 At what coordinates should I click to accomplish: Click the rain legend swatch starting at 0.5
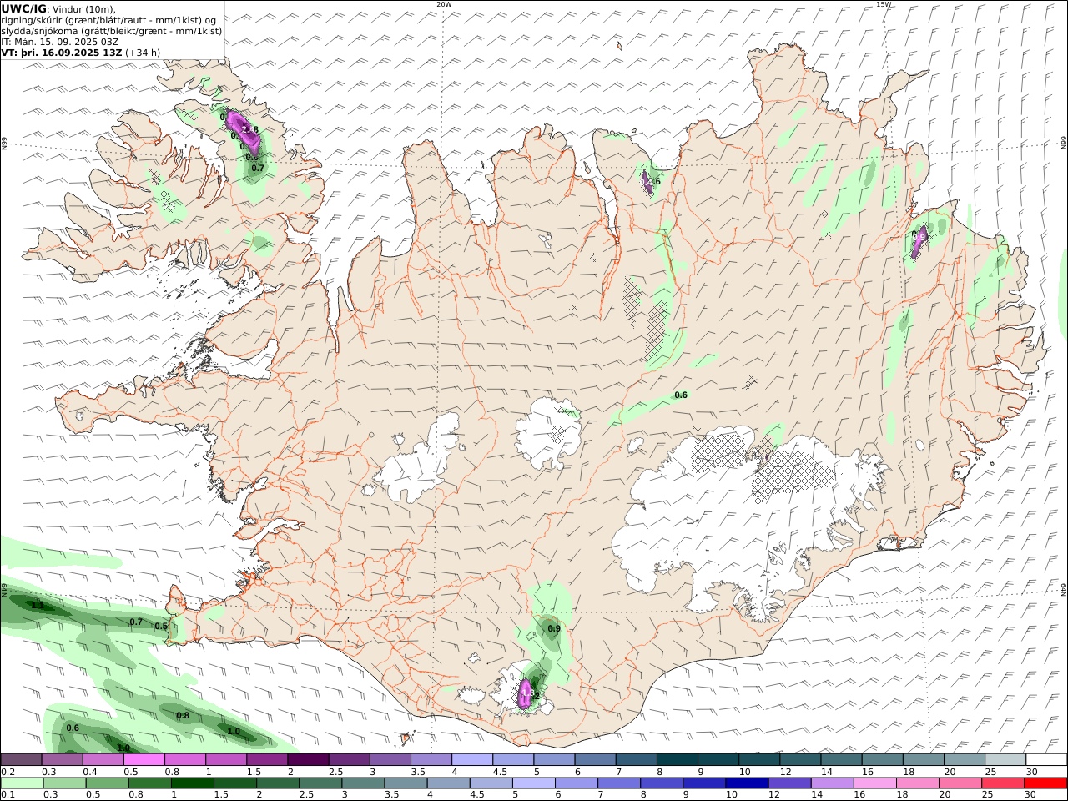click(107, 783)
